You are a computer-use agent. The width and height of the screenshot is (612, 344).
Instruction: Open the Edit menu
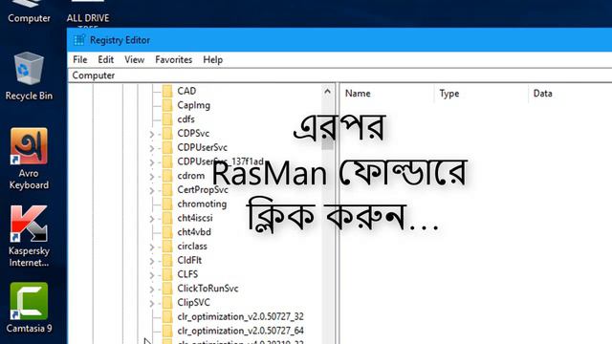(106, 59)
